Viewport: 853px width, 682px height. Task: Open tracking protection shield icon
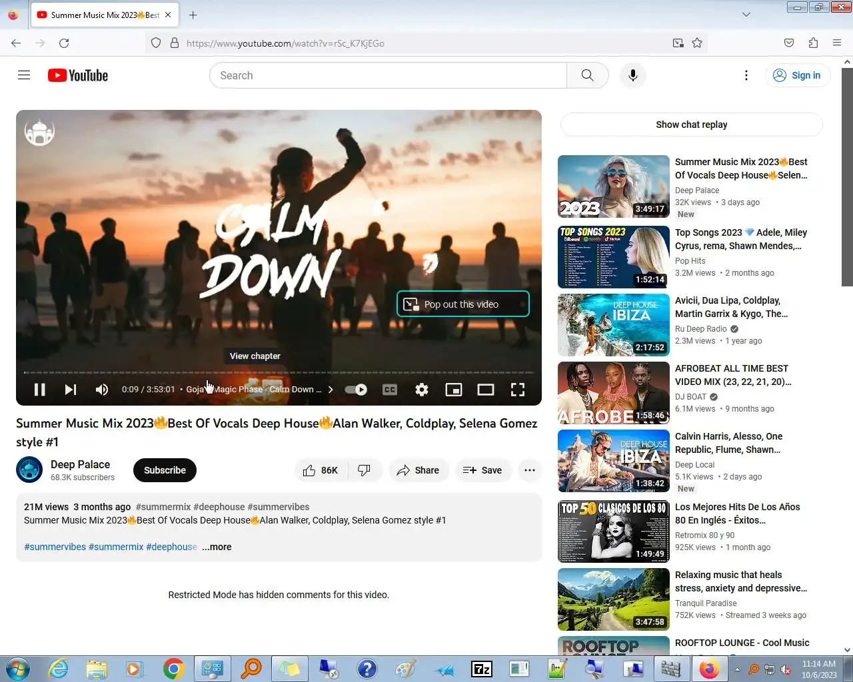(x=156, y=43)
